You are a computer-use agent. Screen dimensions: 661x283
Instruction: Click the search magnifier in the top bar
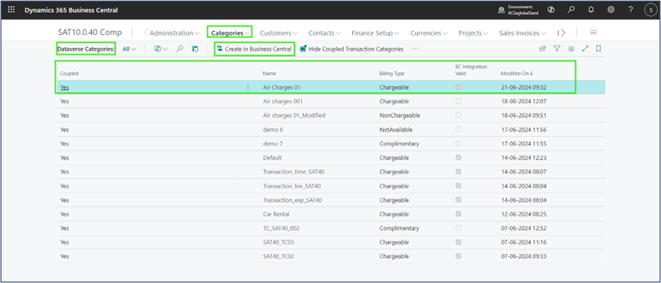point(571,9)
